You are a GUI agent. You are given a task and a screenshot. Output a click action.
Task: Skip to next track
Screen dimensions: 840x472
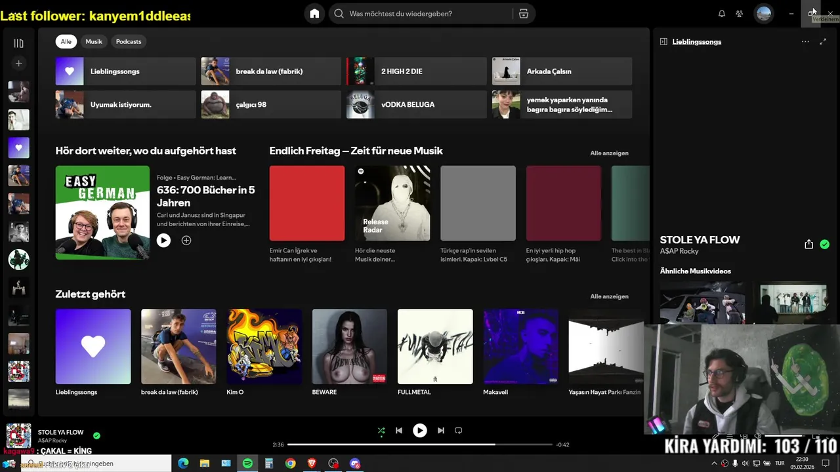click(x=441, y=431)
